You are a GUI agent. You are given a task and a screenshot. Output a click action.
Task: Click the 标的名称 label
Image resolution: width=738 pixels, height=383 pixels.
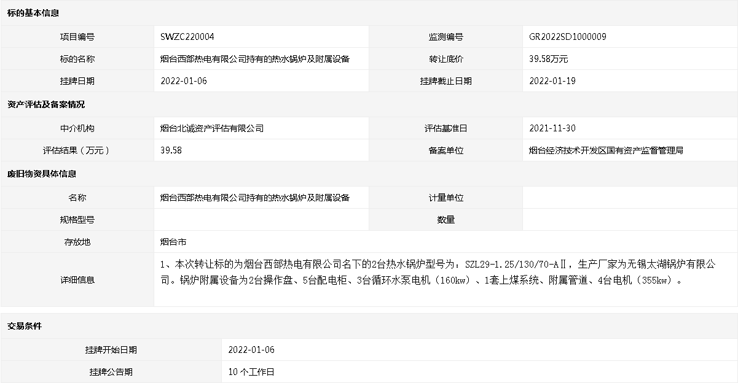click(x=77, y=59)
